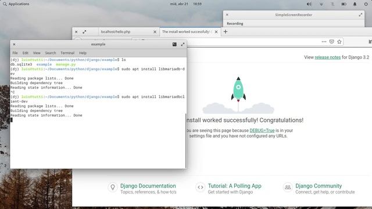
Task: Maximize the SimpleScreenRecorder window
Action: click(360, 15)
